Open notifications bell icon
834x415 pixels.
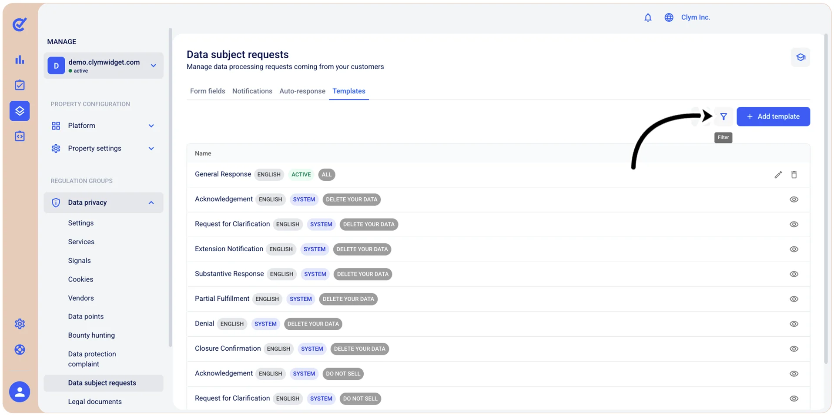(x=648, y=17)
